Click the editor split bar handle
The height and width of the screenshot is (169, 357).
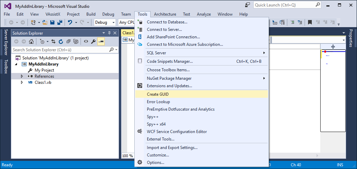tap(333, 46)
